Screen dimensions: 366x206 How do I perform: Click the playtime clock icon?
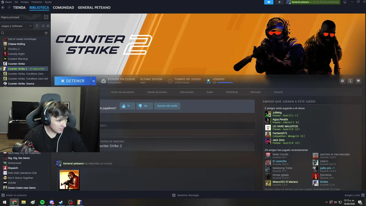(x=170, y=81)
